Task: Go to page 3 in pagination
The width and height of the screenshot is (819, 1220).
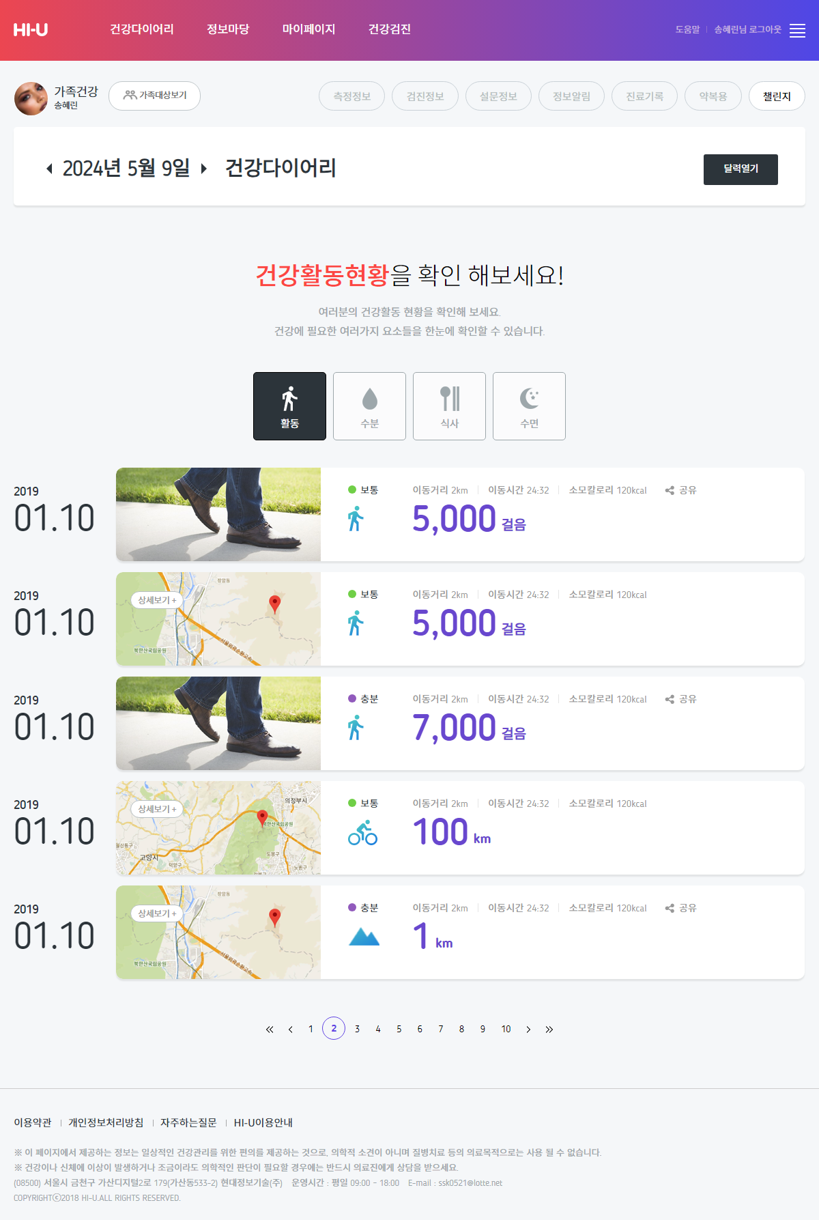Action: tap(357, 1029)
